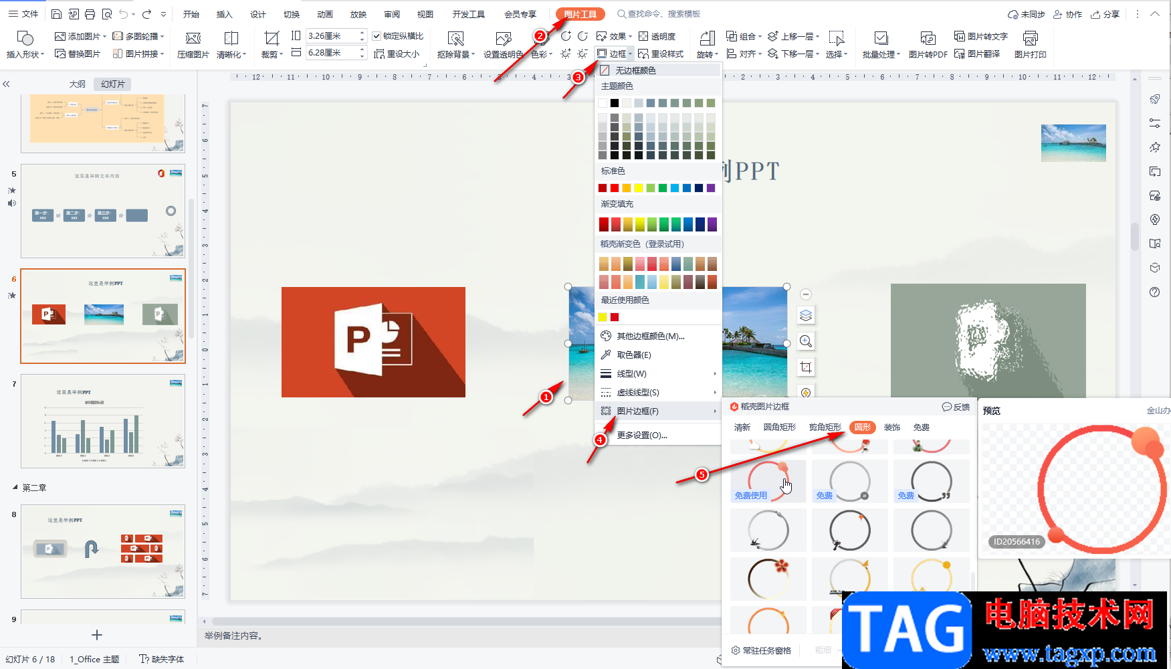Switch to the 幻灯片 (Slides) panel tab
Image resolution: width=1171 pixels, height=669 pixels.
112,84
